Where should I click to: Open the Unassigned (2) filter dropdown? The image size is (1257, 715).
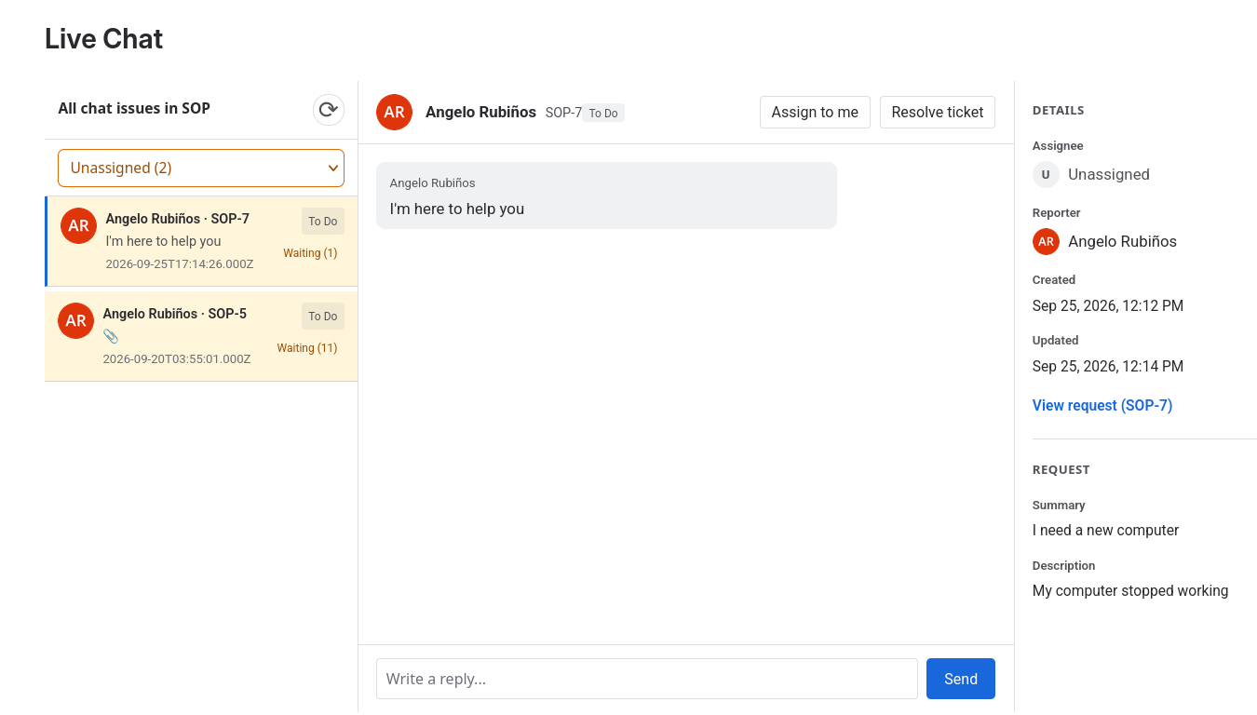(x=201, y=168)
